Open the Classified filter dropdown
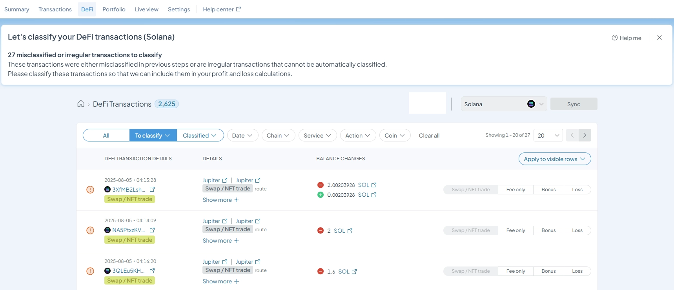 (200, 136)
